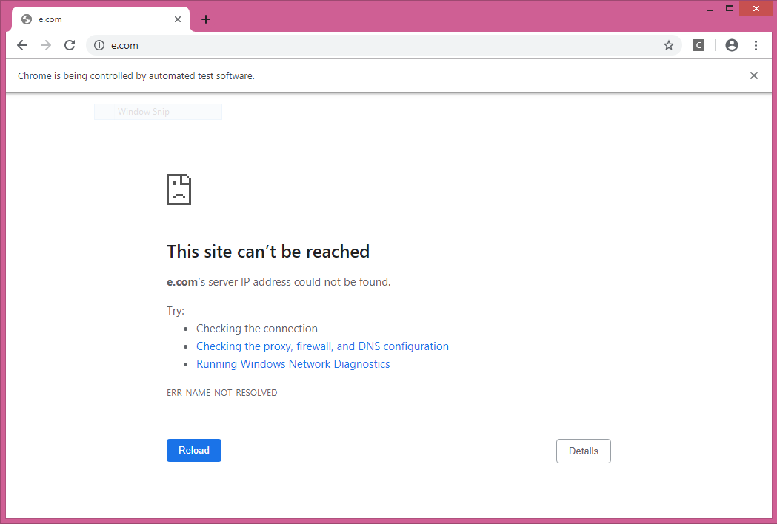The height and width of the screenshot is (524, 777).
Task: Click the grayed forward navigation arrow
Action: [x=45, y=45]
